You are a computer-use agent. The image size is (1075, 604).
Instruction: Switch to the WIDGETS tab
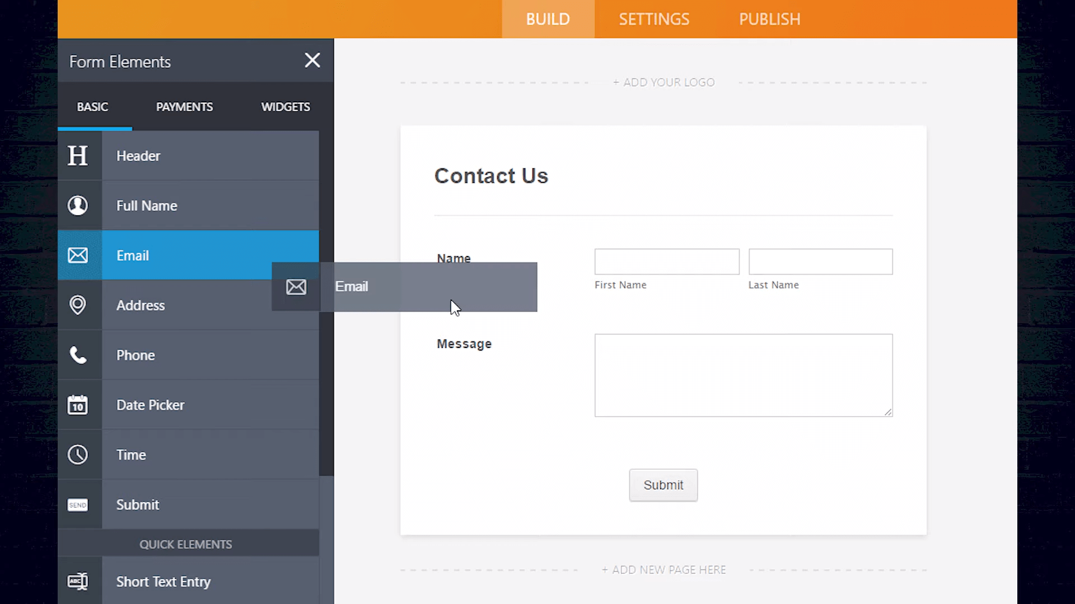286,107
